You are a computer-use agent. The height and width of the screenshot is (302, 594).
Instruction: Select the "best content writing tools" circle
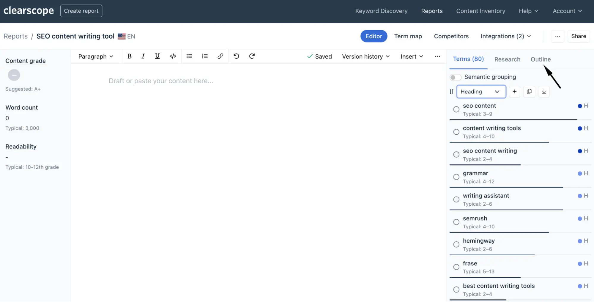click(456, 290)
